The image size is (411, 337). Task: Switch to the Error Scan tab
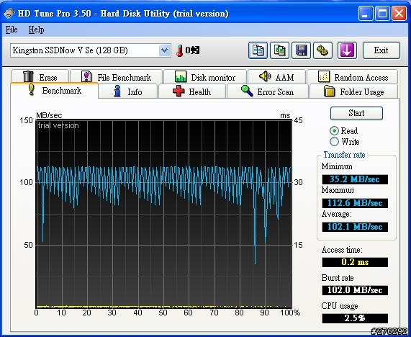[x=267, y=91]
